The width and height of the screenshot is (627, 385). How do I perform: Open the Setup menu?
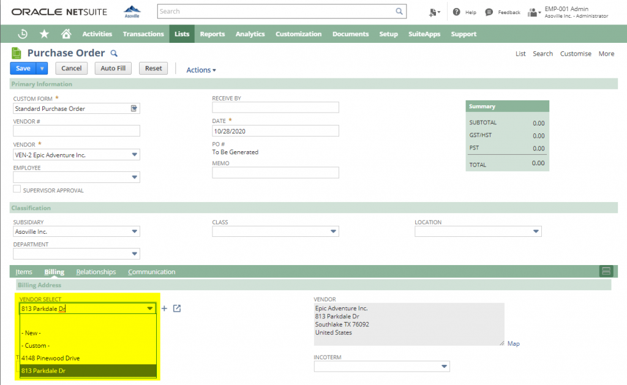click(x=388, y=34)
